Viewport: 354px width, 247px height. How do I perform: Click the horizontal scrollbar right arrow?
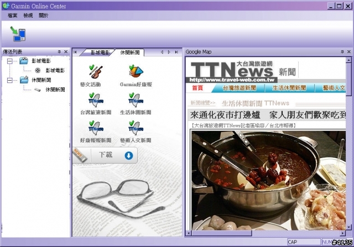[343, 233]
